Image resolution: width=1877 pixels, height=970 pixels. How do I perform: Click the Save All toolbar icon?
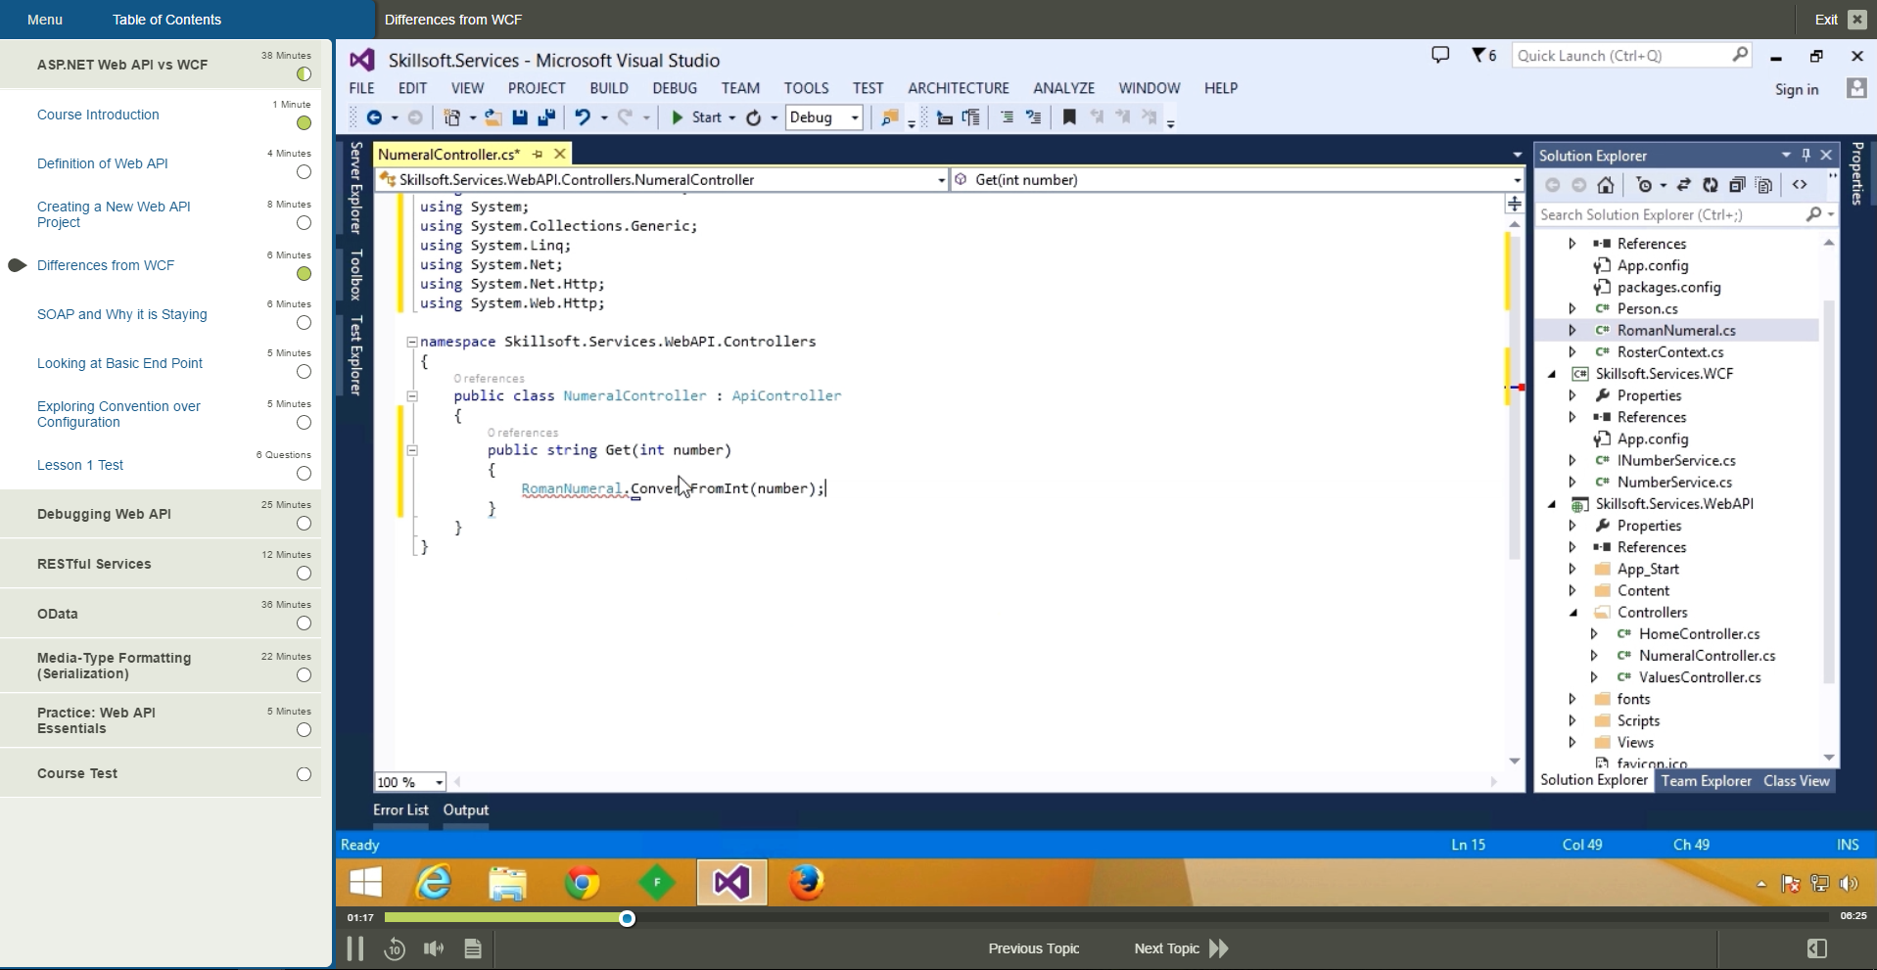tap(546, 117)
